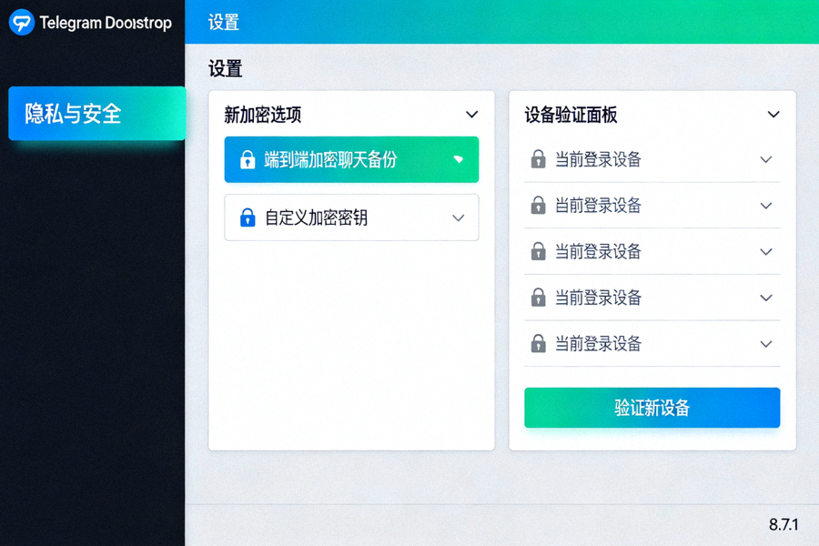
Task: Click the lock icon on the last 当前登录设备 row
Action: tap(535, 344)
